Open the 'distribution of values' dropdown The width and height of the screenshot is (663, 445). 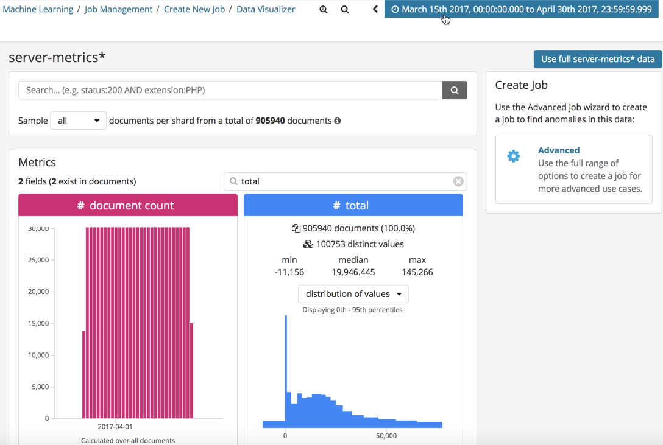click(x=353, y=294)
